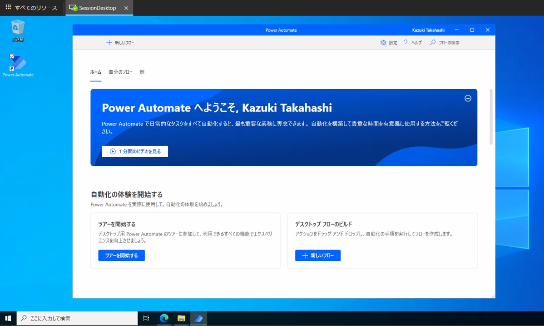Image resolution: width=544 pixels, height=326 pixels.
Task: Open File Explorer from the taskbar
Action: tap(181, 318)
